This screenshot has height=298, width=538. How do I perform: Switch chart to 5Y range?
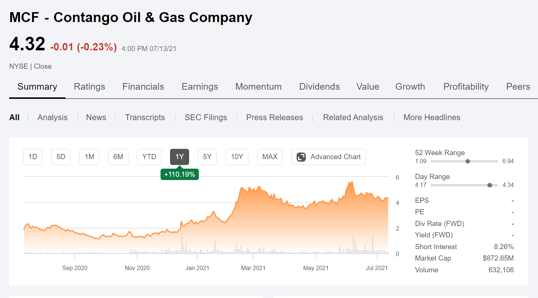[207, 157]
